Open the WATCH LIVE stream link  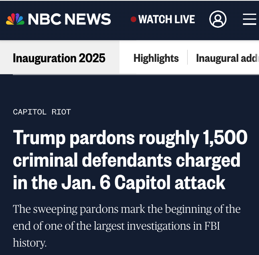tap(166, 19)
